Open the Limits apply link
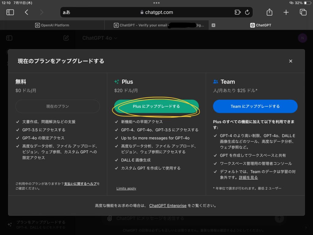 (126, 188)
